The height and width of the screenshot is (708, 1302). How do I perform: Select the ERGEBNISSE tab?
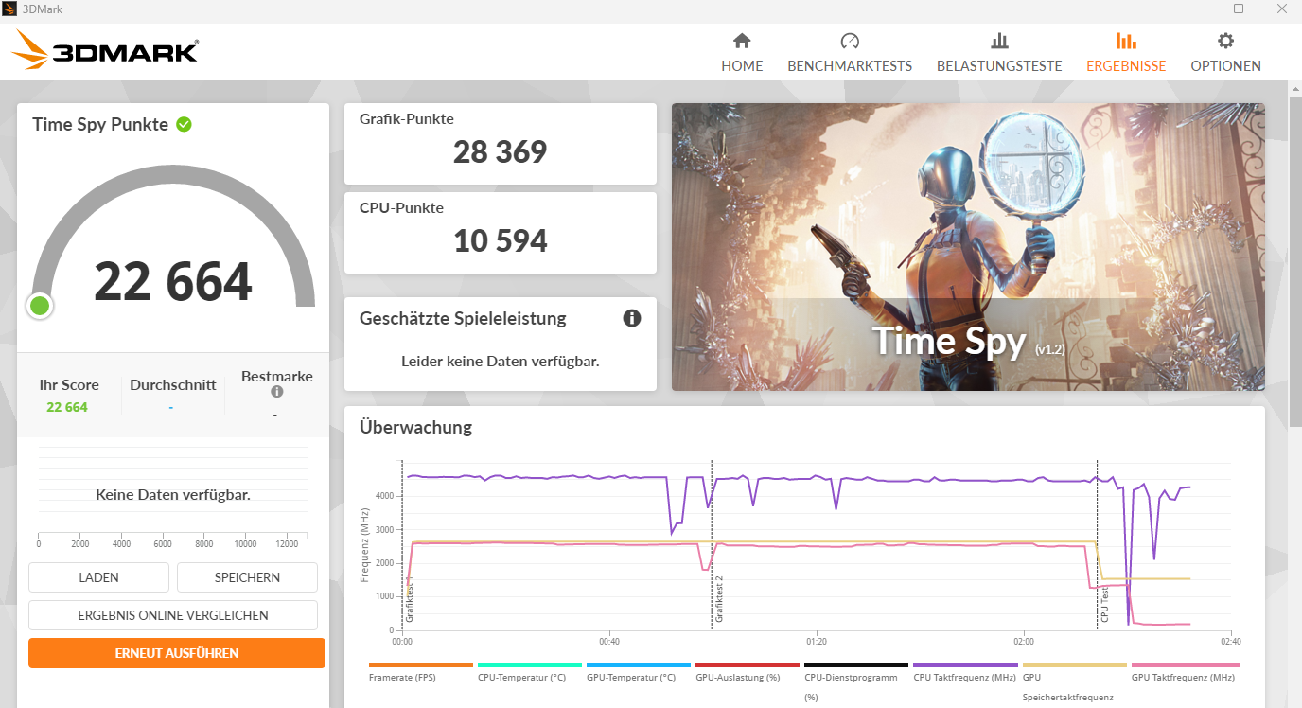click(1126, 53)
